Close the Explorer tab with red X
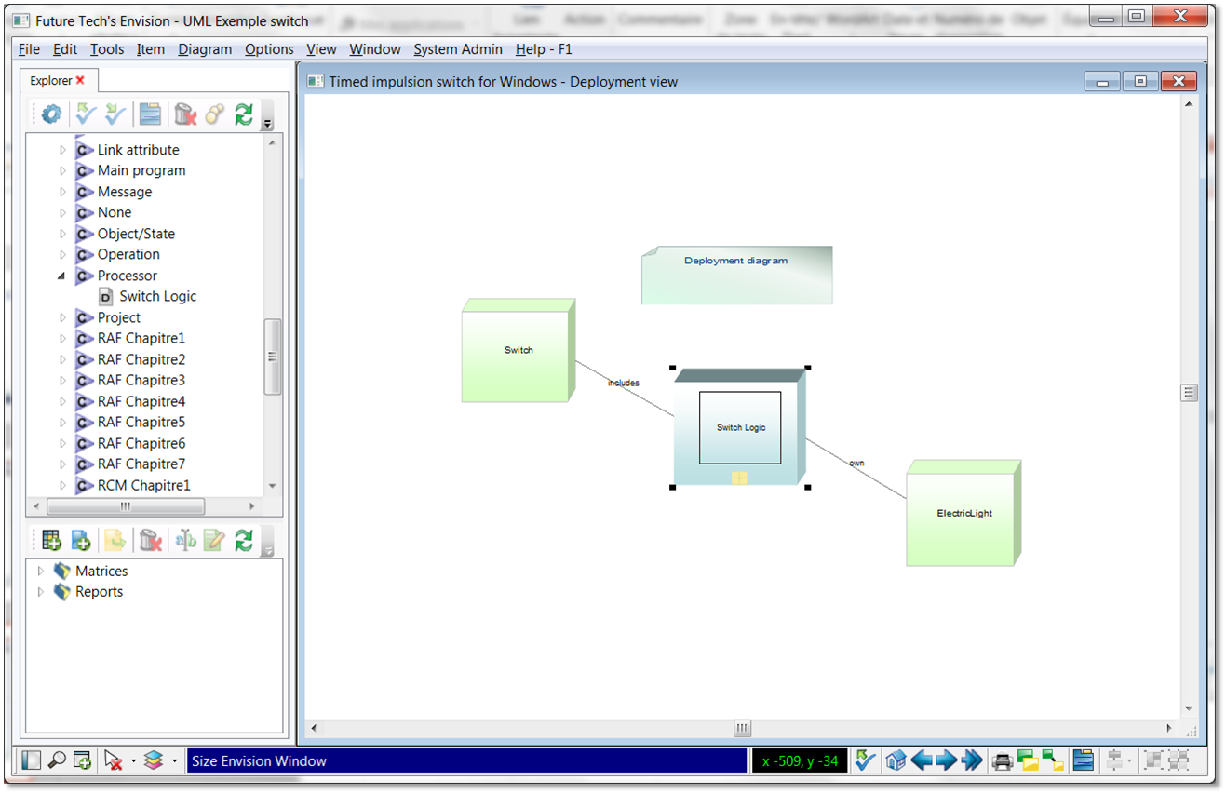This screenshot has height=794, width=1226. click(x=80, y=81)
